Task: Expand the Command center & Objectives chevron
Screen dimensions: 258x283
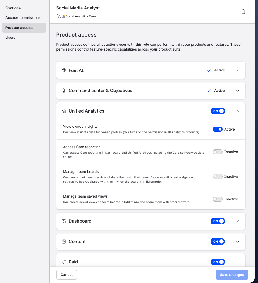Action: (x=237, y=91)
